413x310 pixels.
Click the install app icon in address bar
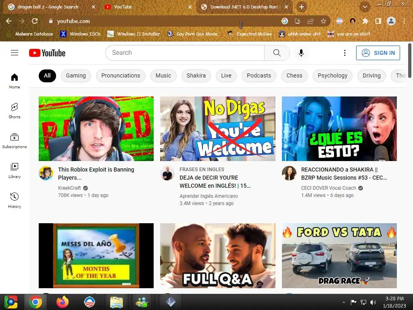(297, 21)
